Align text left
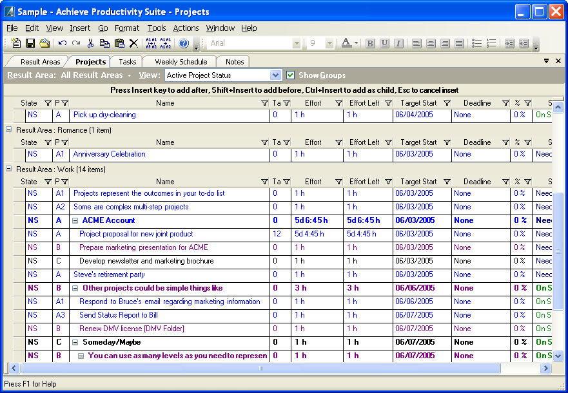Viewport: 568px width, 393px height. pos(416,43)
